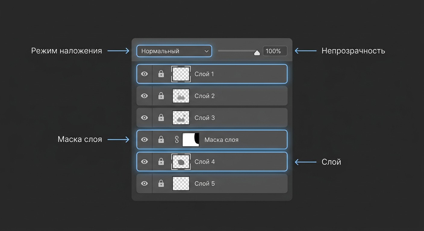The height and width of the screenshot is (231, 424).
Task: Open the Нормальный blend mode dropdown
Action: point(174,51)
